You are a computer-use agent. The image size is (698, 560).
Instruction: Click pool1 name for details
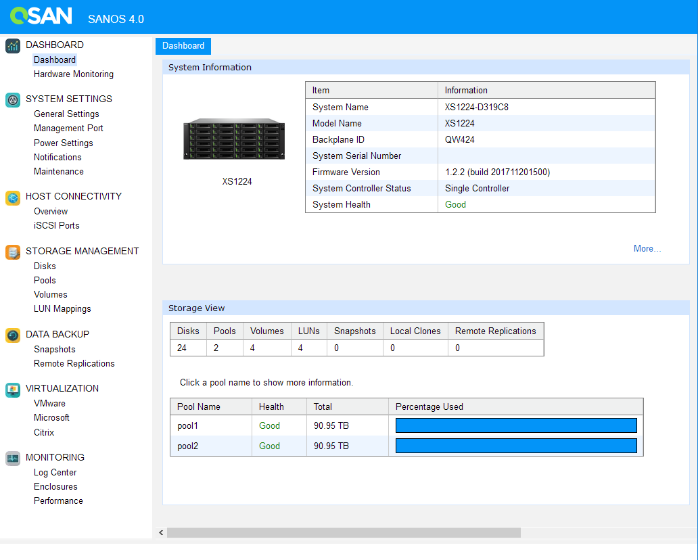click(x=187, y=426)
